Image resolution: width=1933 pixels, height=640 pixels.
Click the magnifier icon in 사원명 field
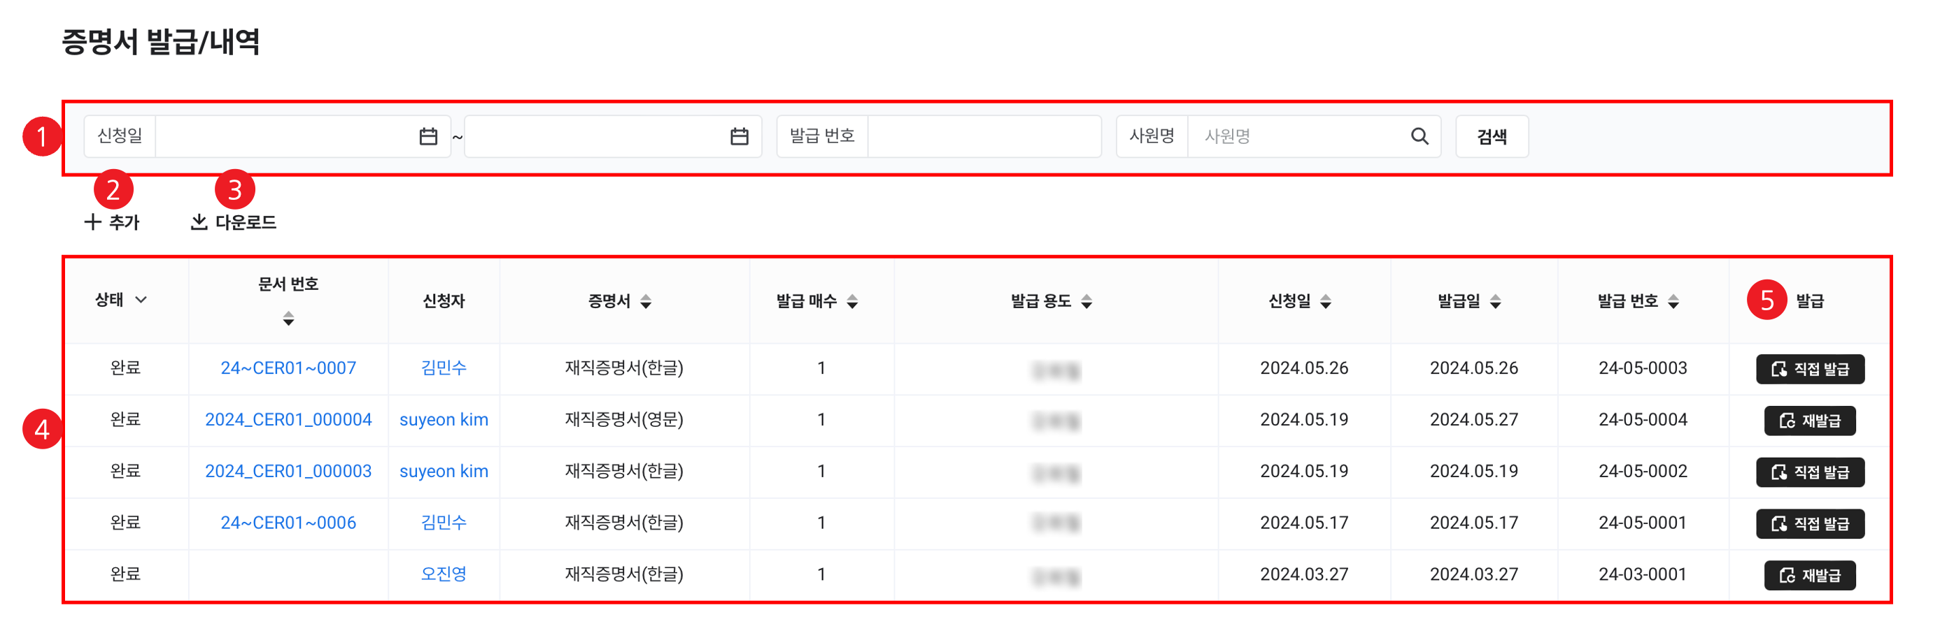pyautogui.click(x=1419, y=136)
